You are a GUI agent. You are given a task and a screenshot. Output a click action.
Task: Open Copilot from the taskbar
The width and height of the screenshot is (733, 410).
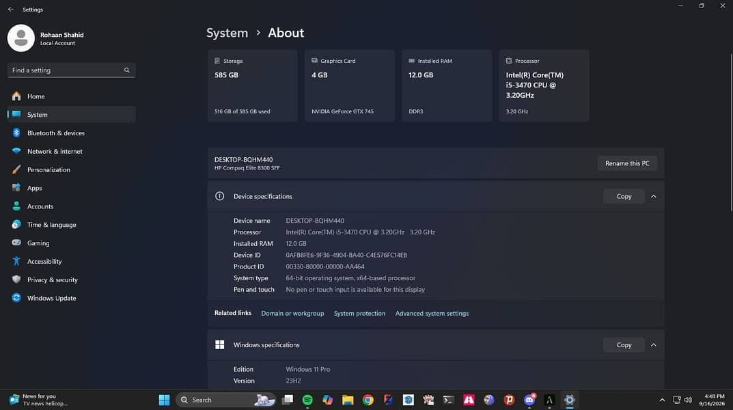(328, 400)
